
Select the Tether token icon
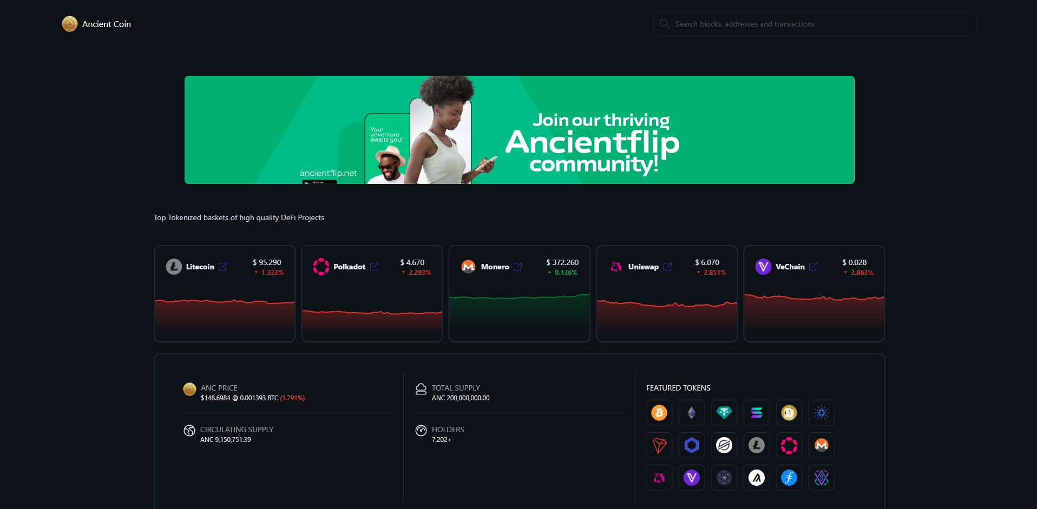tap(724, 413)
